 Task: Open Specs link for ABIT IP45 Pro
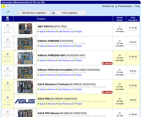tap(43, 32)
